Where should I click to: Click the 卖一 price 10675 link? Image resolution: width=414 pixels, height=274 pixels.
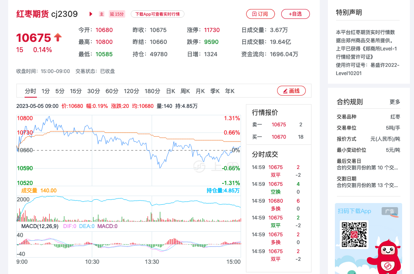[x=279, y=124]
